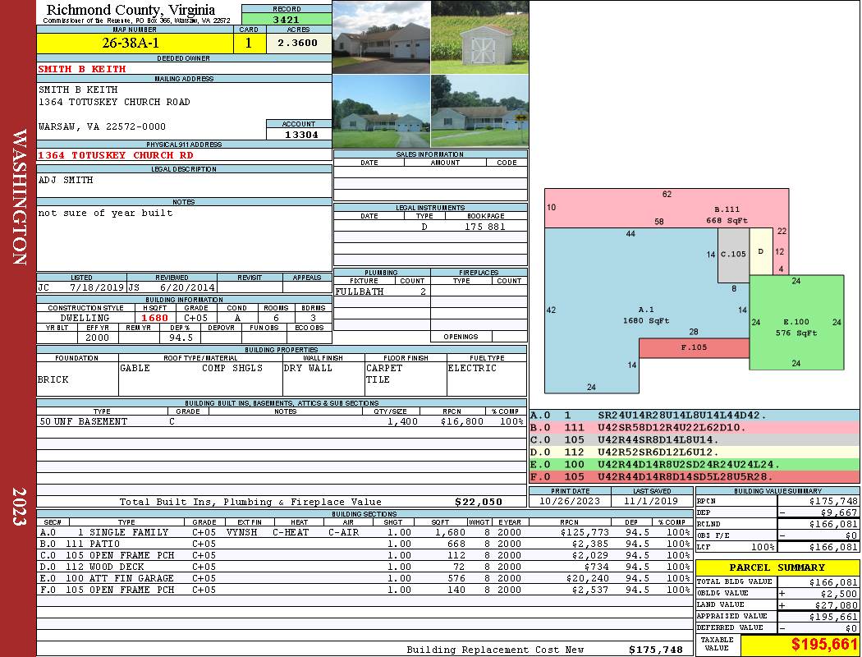Click the yellow D deck sketch area
Screen dimensions: 862x657
(x=761, y=251)
